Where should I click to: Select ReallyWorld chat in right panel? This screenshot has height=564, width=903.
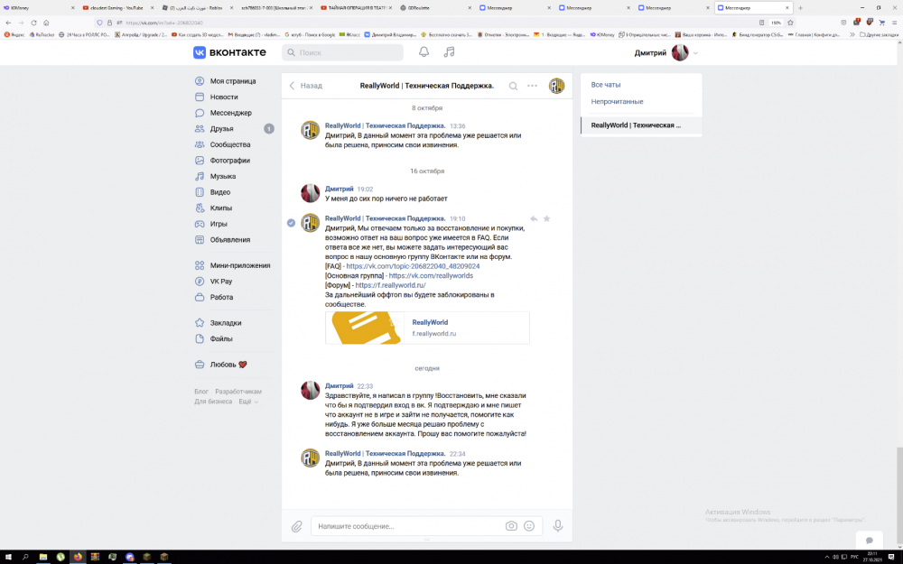click(x=641, y=125)
